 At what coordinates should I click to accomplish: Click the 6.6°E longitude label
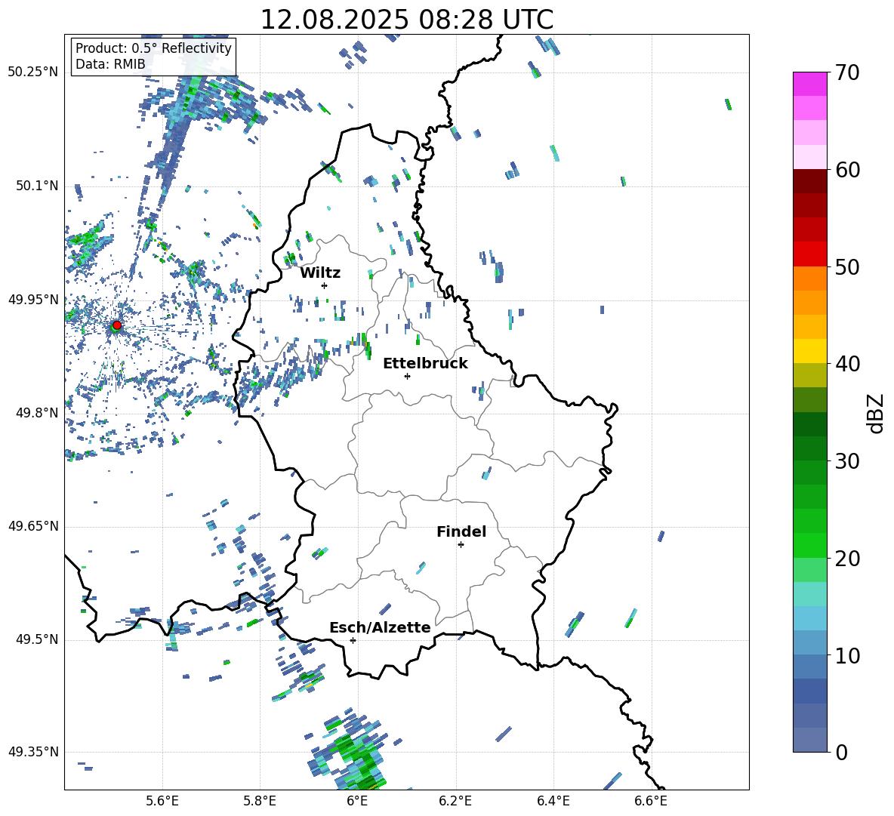pos(651,801)
